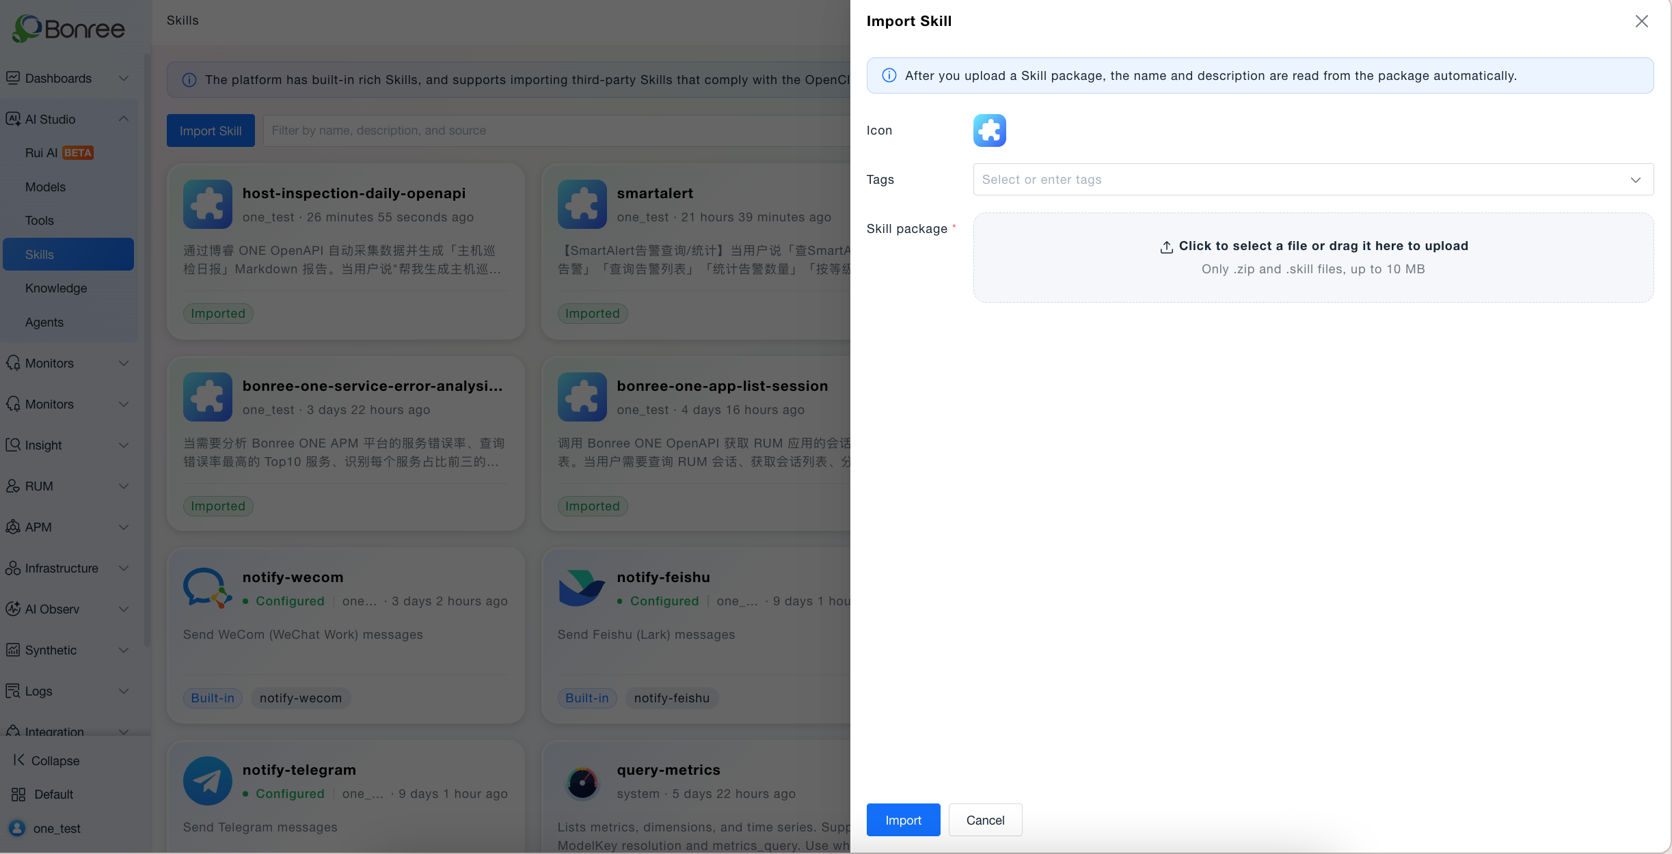Expand the first Monitors menu chevron
Screen dimensions: 1672x854
pyautogui.click(x=124, y=363)
